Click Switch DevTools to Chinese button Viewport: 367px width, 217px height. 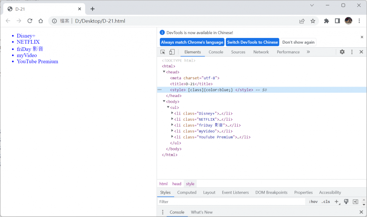(252, 42)
